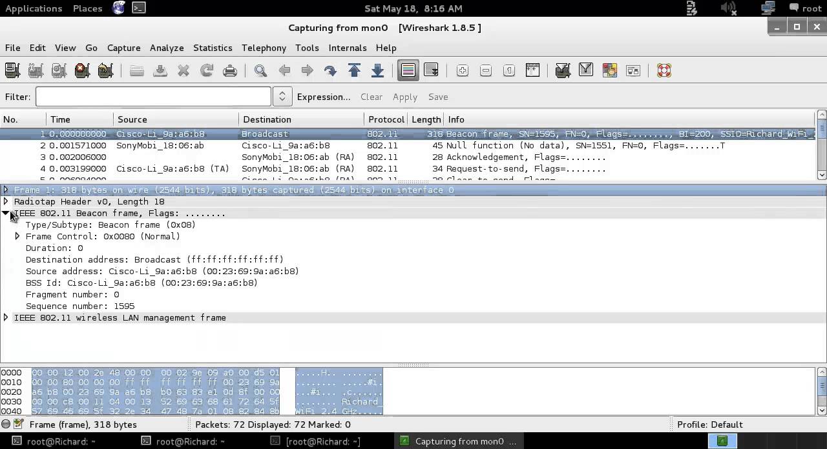Image resolution: width=827 pixels, height=449 pixels.
Task: Select the BSS Id field line
Action: pyautogui.click(x=141, y=283)
